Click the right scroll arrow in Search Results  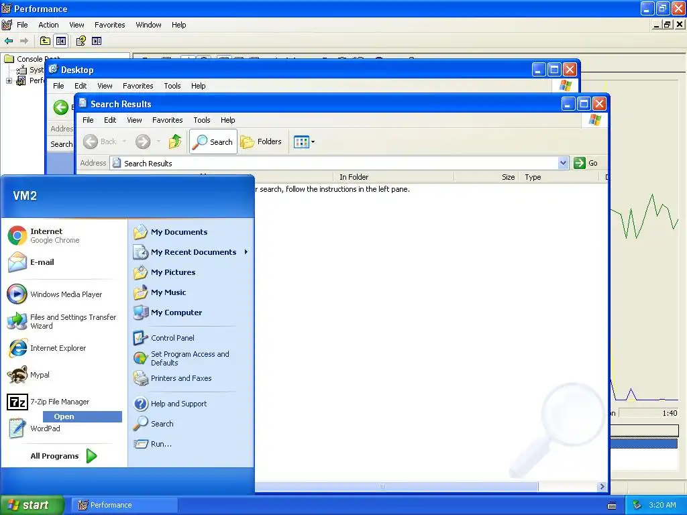coord(602,487)
